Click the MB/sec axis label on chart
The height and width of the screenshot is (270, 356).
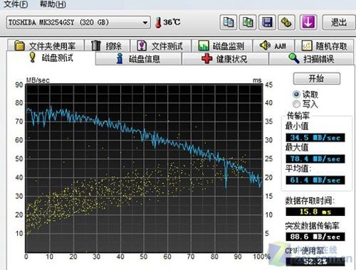pos(38,80)
